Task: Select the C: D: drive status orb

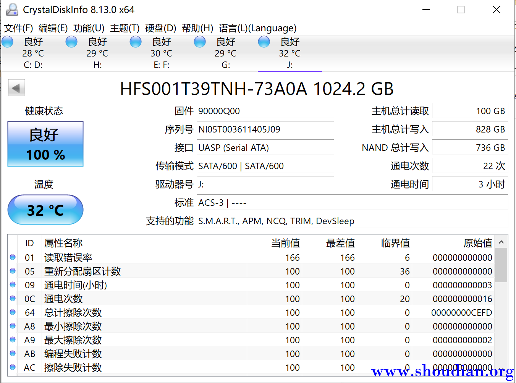Action: 7,42
